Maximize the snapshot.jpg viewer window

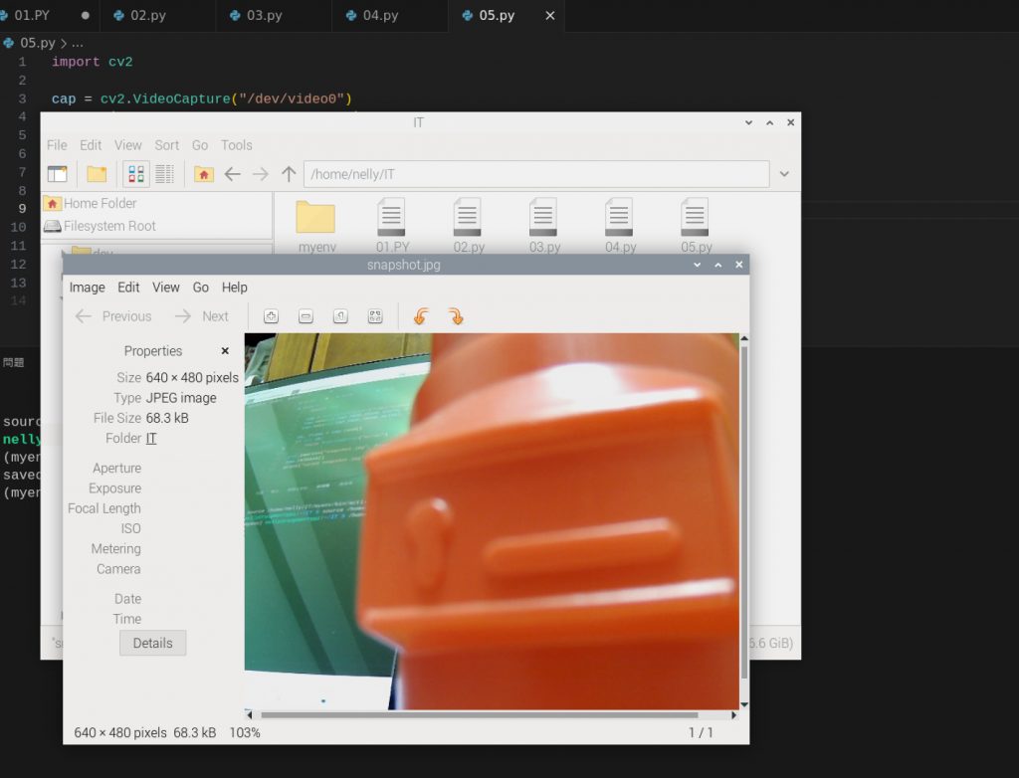click(x=718, y=265)
